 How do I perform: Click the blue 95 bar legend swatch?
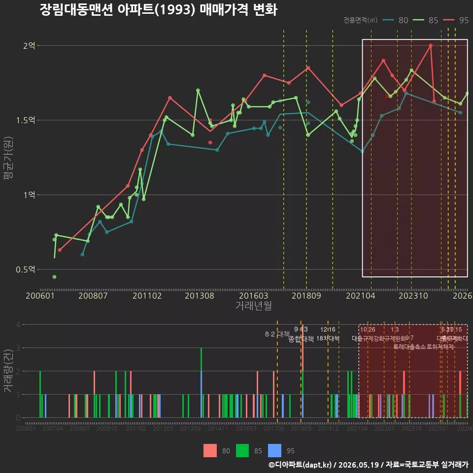[274, 451]
